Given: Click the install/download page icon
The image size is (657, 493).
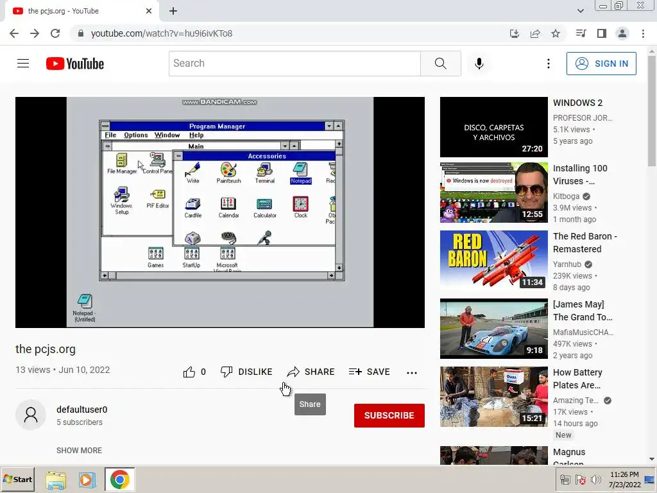Looking at the screenshot, I should coord(514,33).
